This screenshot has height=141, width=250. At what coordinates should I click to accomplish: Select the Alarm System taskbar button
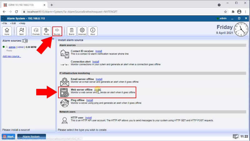pos(32,137)
